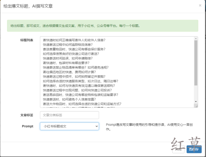Click the 文章标签 field label
Viewport: 206px width, 157px height.
[27, 115]
